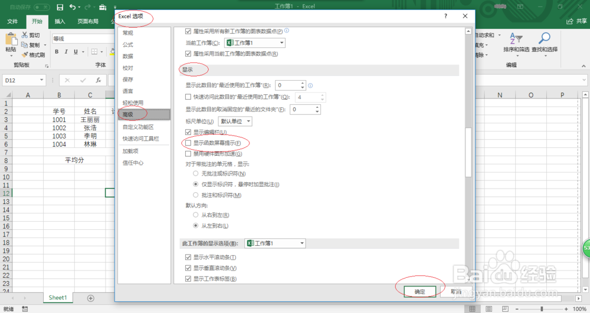This screenshot has height=313, width=590.
Task: Click the Copy icon in clipboard group
Action: pos(24,45)
